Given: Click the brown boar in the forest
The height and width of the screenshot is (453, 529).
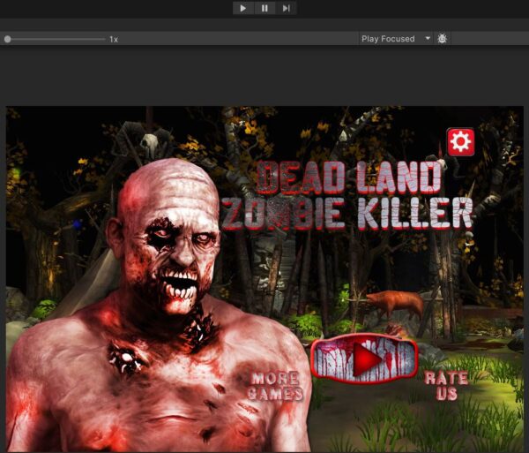Looking at the screenshot, I should [x=395, y=305].
